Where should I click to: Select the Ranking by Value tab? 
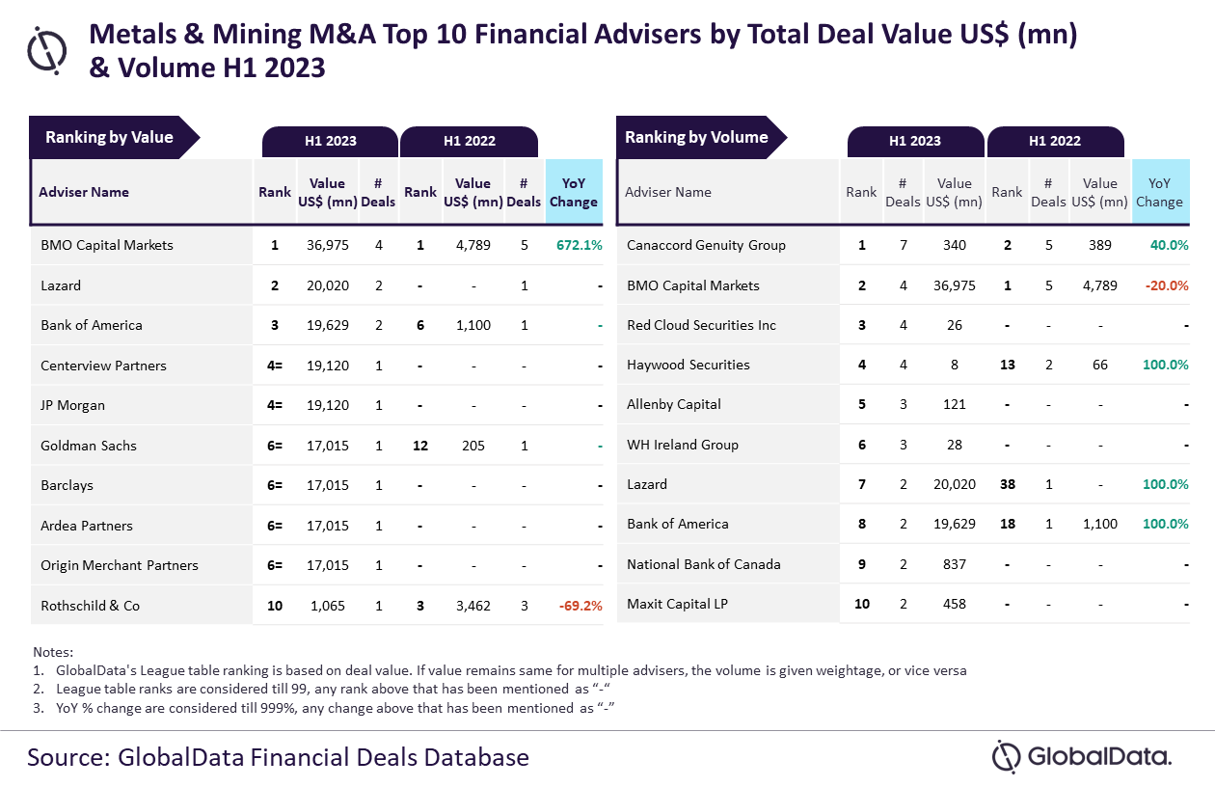coord(110,138)
